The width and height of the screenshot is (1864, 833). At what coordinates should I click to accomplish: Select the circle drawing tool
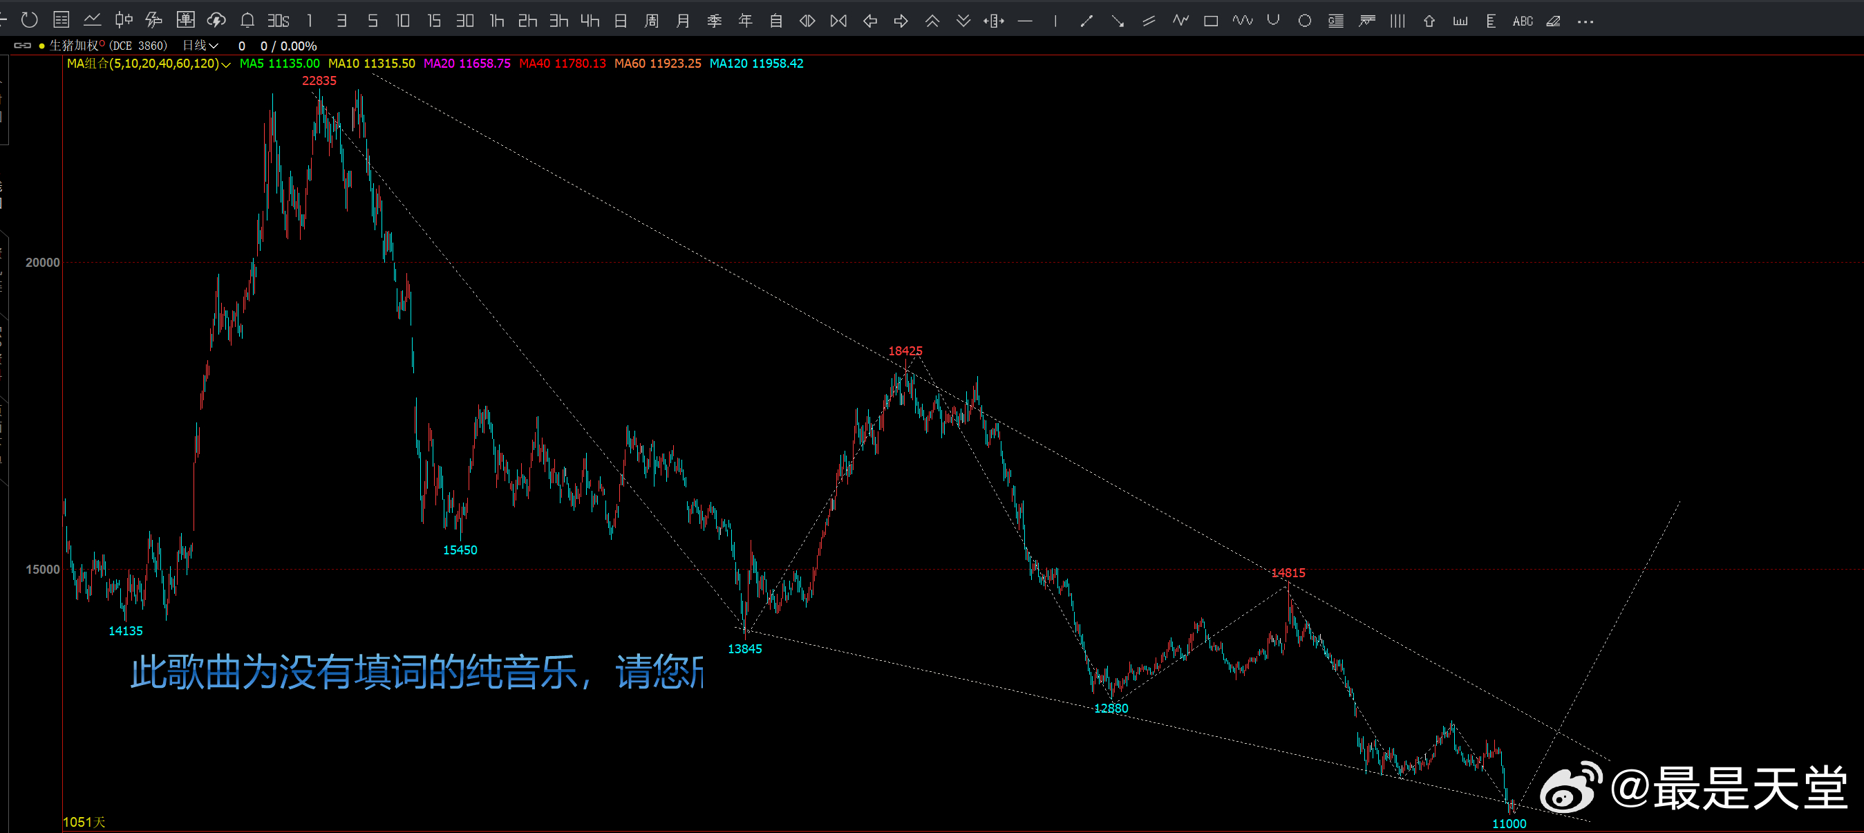point(1305,21)
